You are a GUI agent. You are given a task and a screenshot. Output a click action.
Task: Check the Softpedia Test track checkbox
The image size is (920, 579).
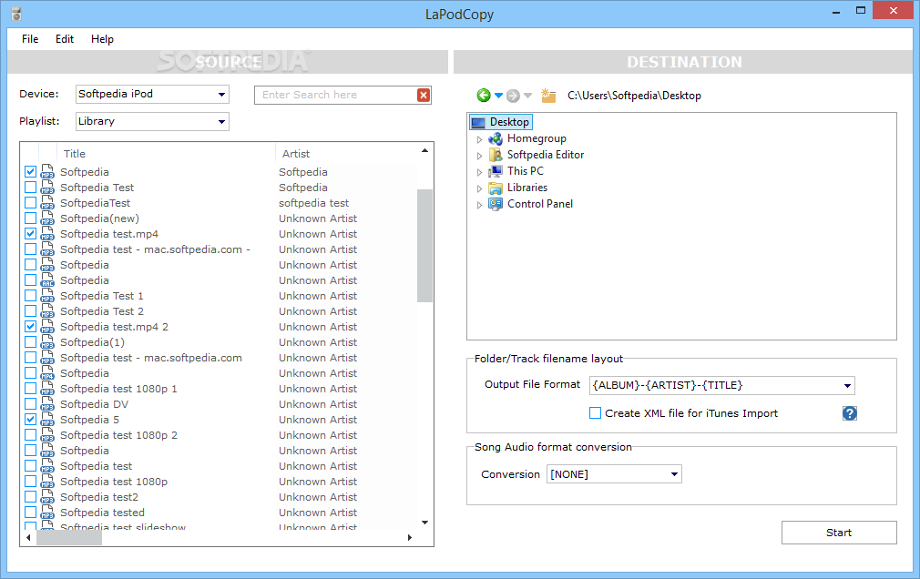(x=30, y=188)
